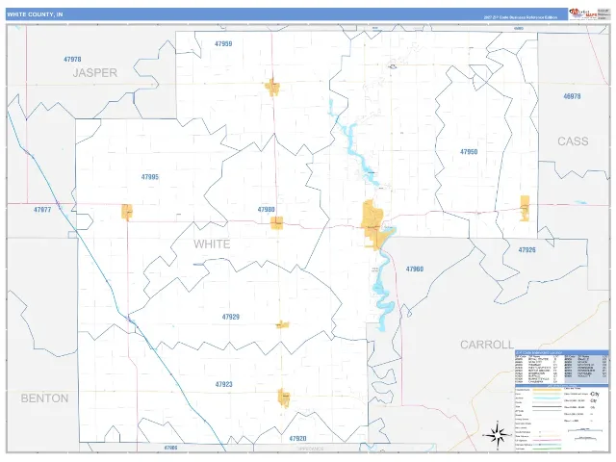
Task: Select the 47923 ZIP code label
Action: tap(223, 384)
